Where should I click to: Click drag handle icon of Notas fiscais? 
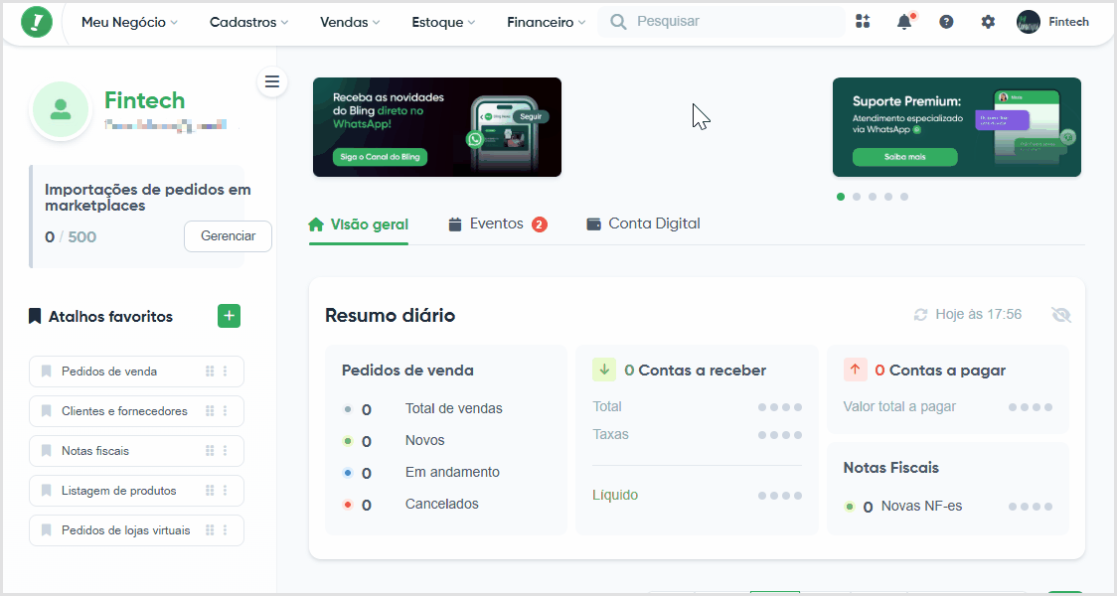pyautogui.click(x=210, y=451)
